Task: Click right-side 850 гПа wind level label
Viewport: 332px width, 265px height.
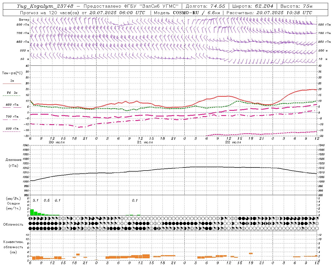Action: (324, 42)
